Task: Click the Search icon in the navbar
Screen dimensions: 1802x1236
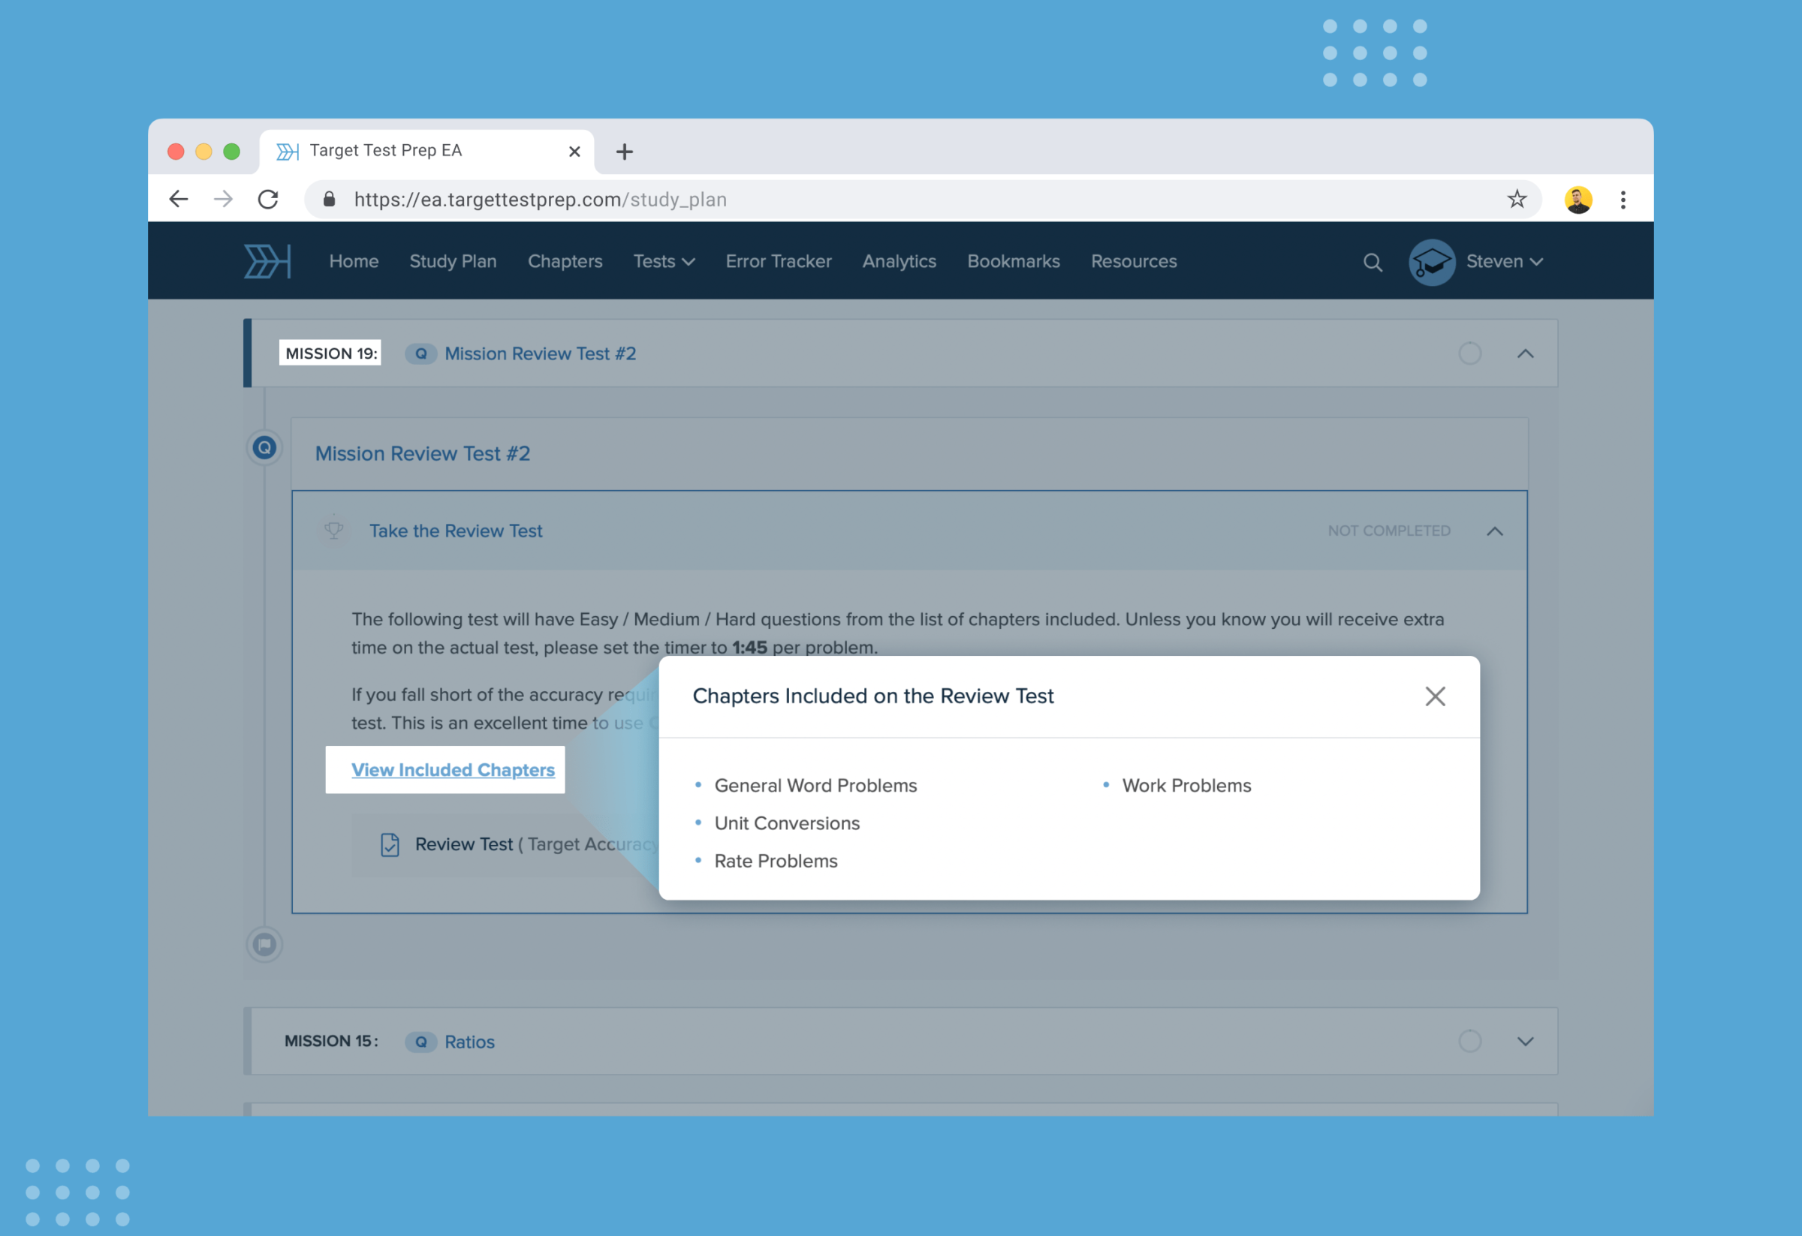Action: [1373, 261]
